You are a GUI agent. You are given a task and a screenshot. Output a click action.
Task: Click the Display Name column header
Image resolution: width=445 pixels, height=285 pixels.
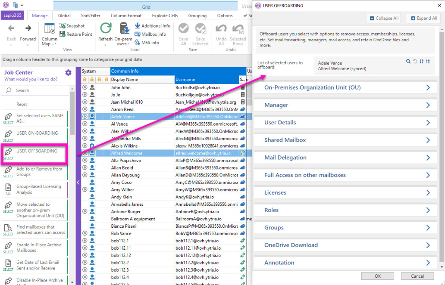(x=142, y=80)
